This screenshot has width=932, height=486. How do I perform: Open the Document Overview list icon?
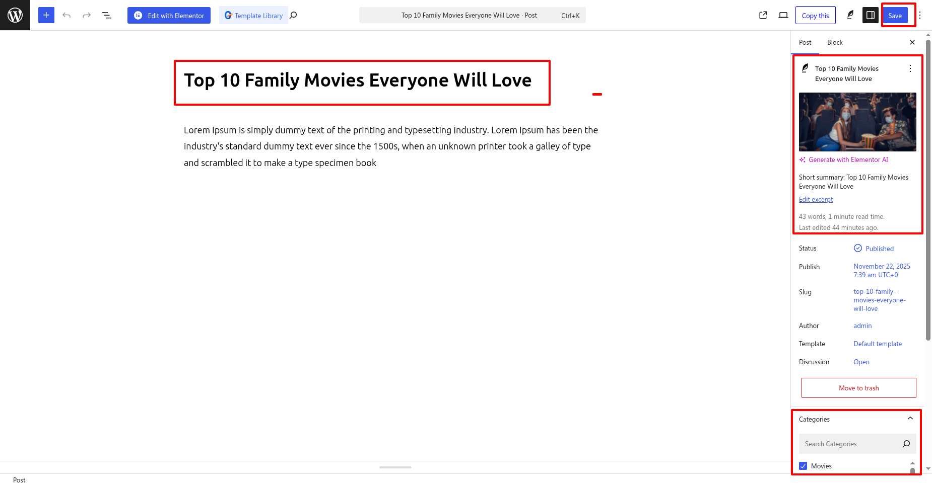point(107,15)
